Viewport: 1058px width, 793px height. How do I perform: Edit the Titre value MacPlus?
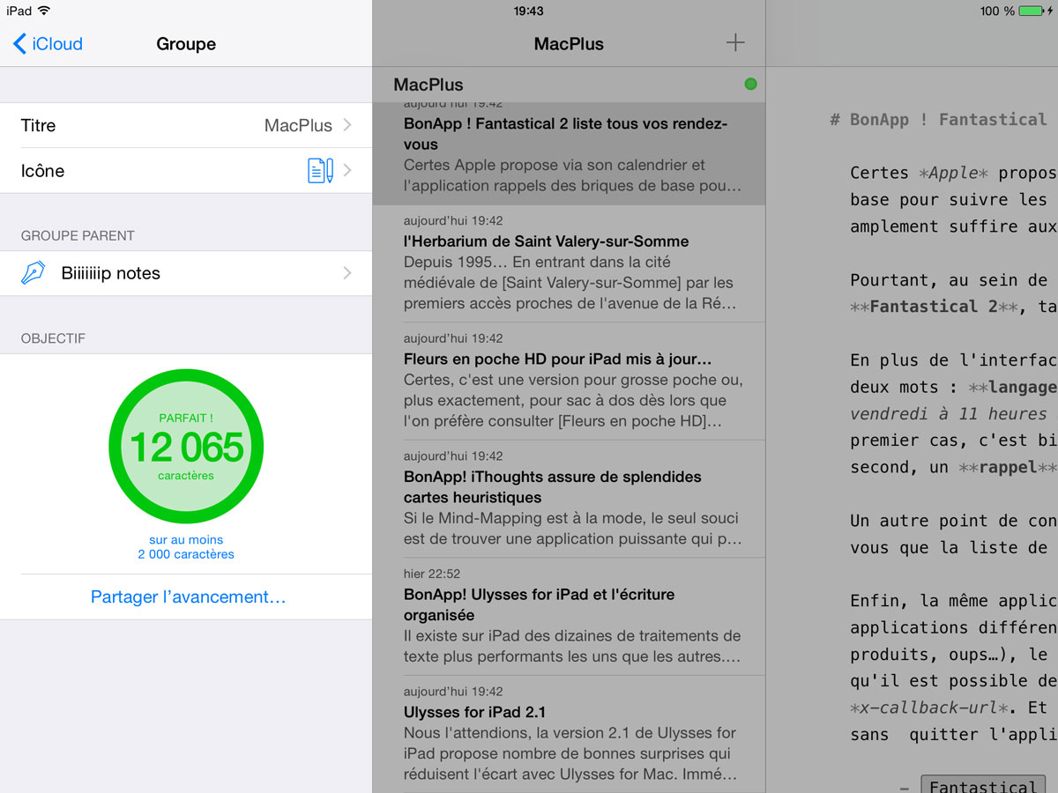click(x=298, y=125)
